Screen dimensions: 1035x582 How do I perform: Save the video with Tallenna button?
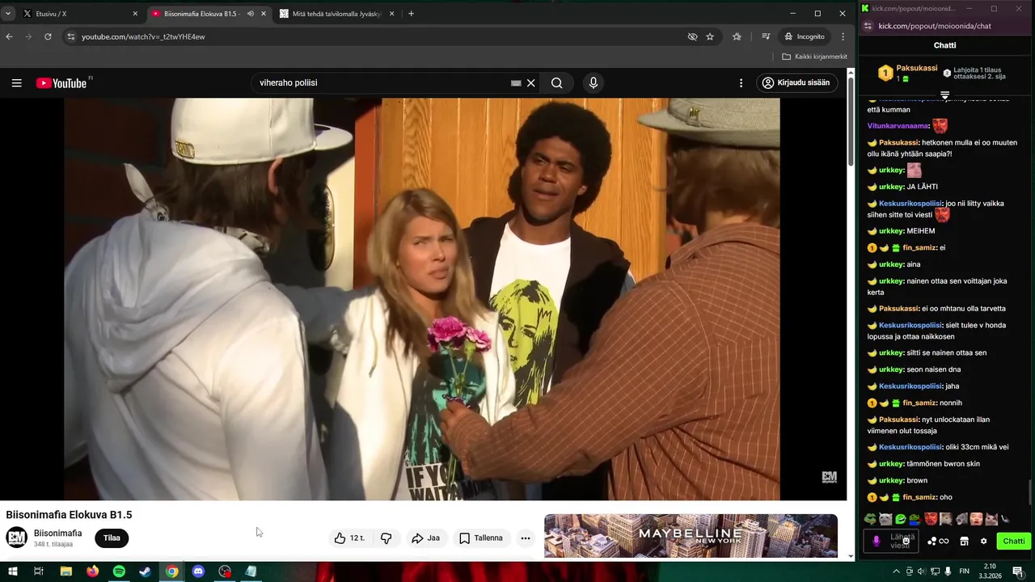(481, 538)
